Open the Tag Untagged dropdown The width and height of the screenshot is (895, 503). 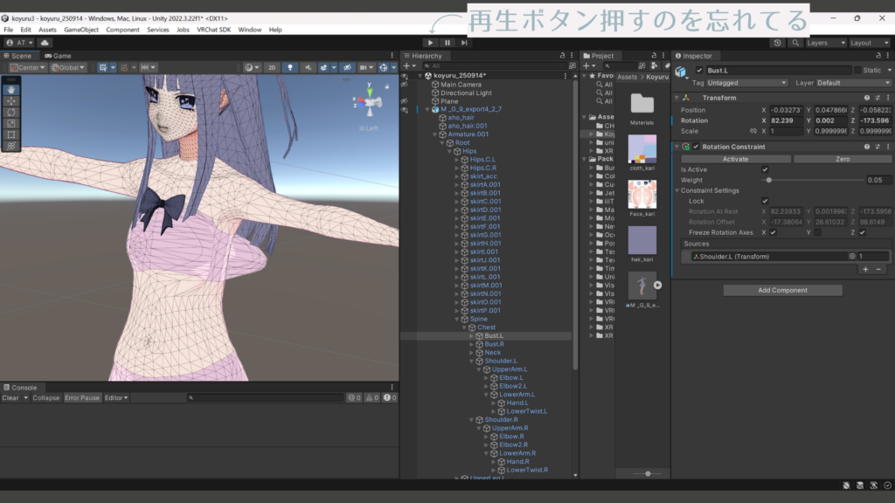point(747,83)
